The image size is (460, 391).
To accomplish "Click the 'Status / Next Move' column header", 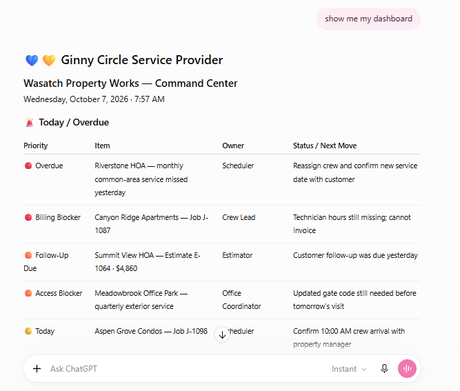I will point(325,146).
